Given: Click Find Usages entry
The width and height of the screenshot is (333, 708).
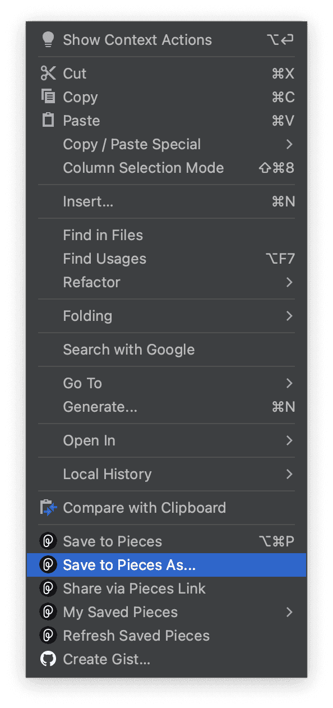Looking at the screenshot, I should pyautogui.click(x=105, y=259).
